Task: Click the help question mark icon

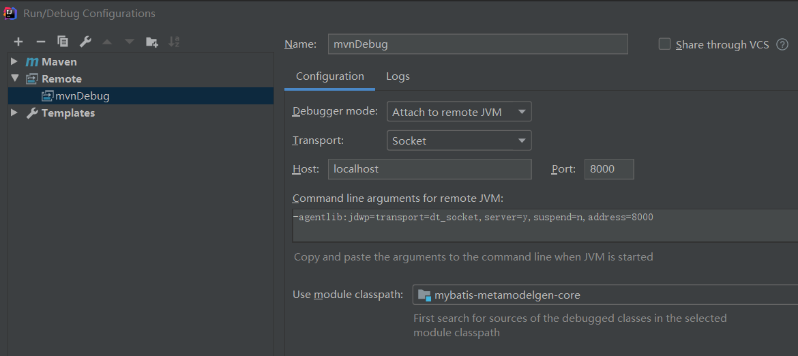Action: [782, 44]
